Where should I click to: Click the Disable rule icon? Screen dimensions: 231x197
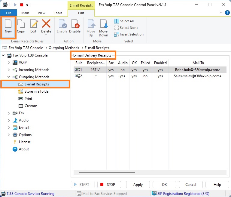[75, 24]
